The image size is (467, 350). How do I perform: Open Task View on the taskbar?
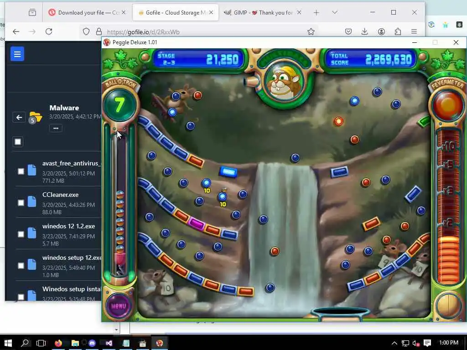point(41,343)
